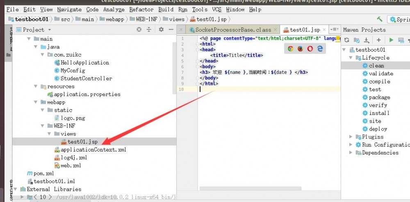
Task: Click Generate Sources and Update Folders icon
Action: [357, 40]
